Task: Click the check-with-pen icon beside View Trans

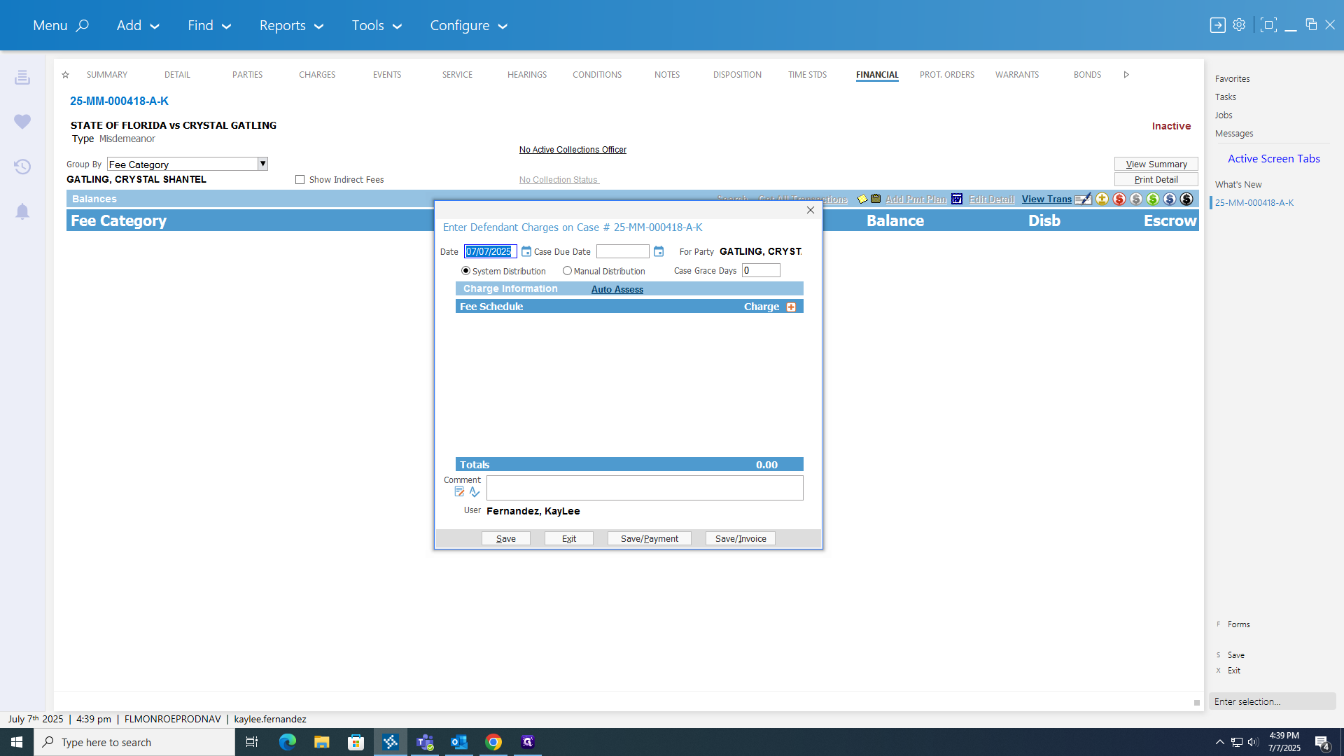Action: pos(1083,199)
